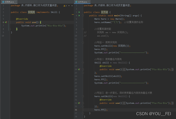176x119 pixels.
Task: Expand the folded use() method on line 20
Action: [83, 69]
